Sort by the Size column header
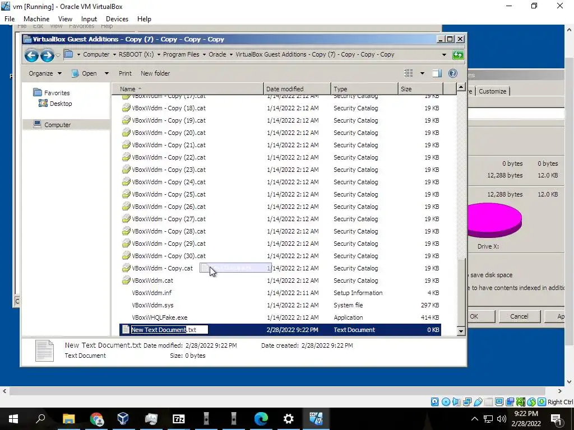The height and width of the screenshot is (430, 574). [x=420, y=89]
